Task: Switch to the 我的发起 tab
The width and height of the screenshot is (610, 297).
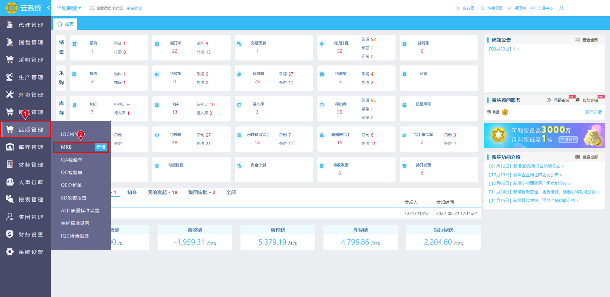Action: coord(162,192)
